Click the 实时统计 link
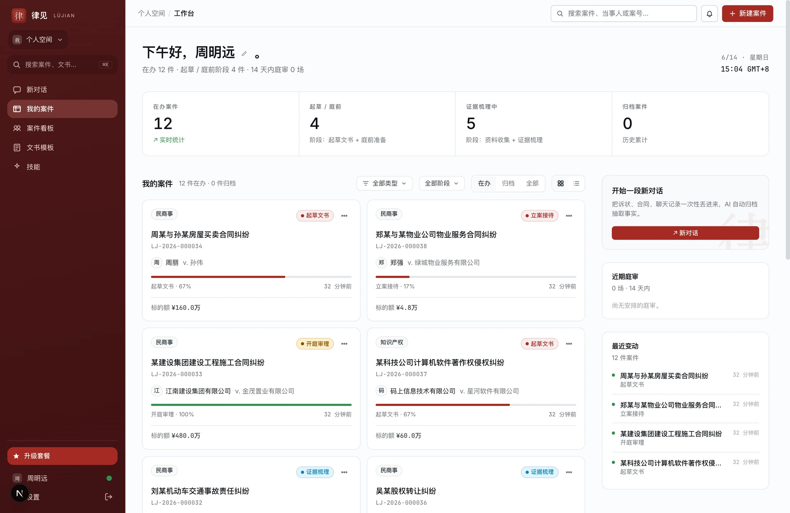Viewport: 790px width, 513px height. [x=169, y=140]
